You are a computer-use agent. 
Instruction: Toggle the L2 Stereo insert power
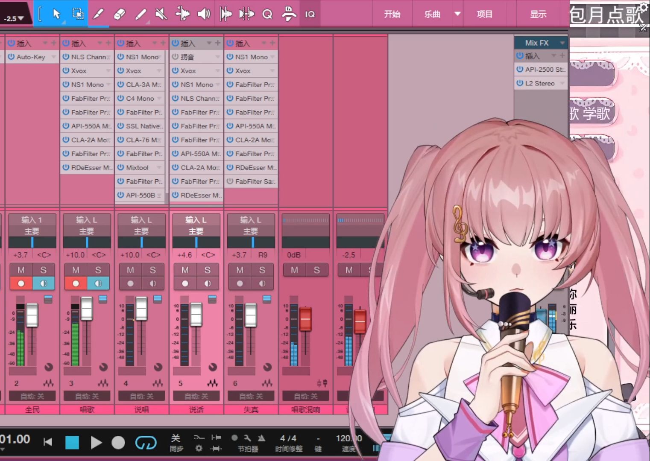[x=520, y=83]
